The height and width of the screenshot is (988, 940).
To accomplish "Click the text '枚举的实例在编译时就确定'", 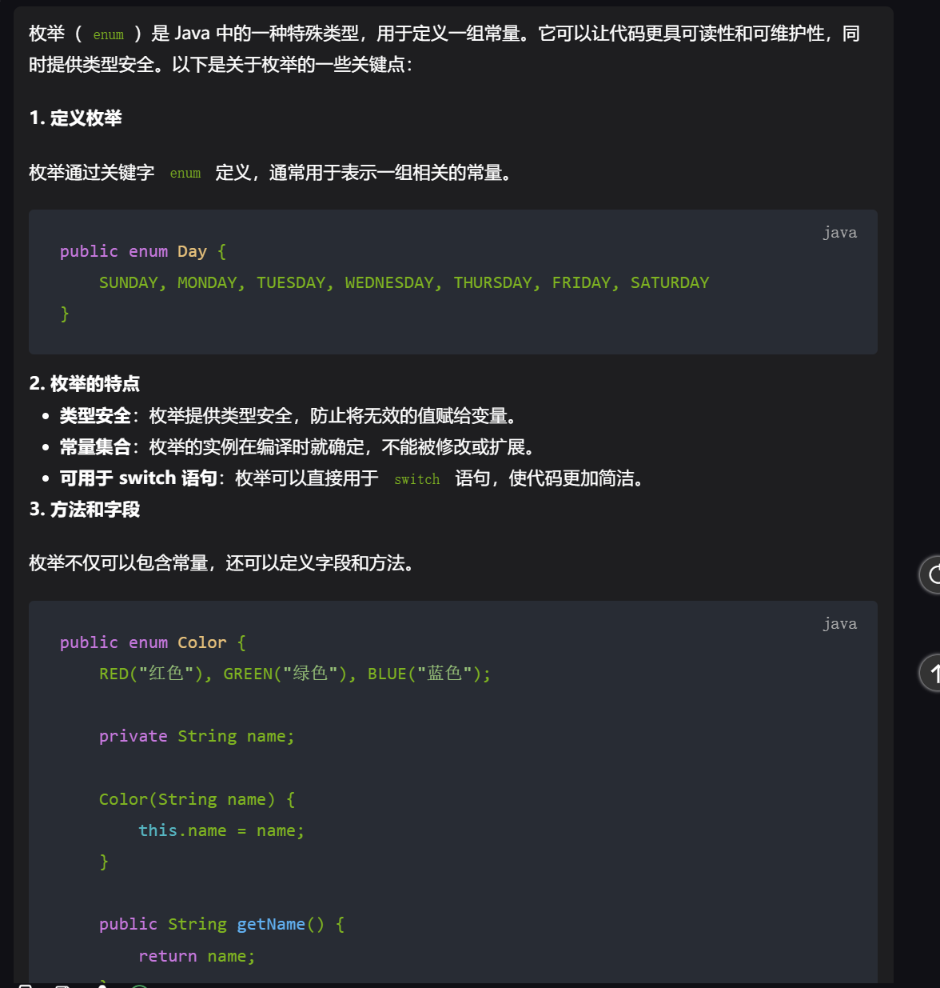I will click(257, 447).
